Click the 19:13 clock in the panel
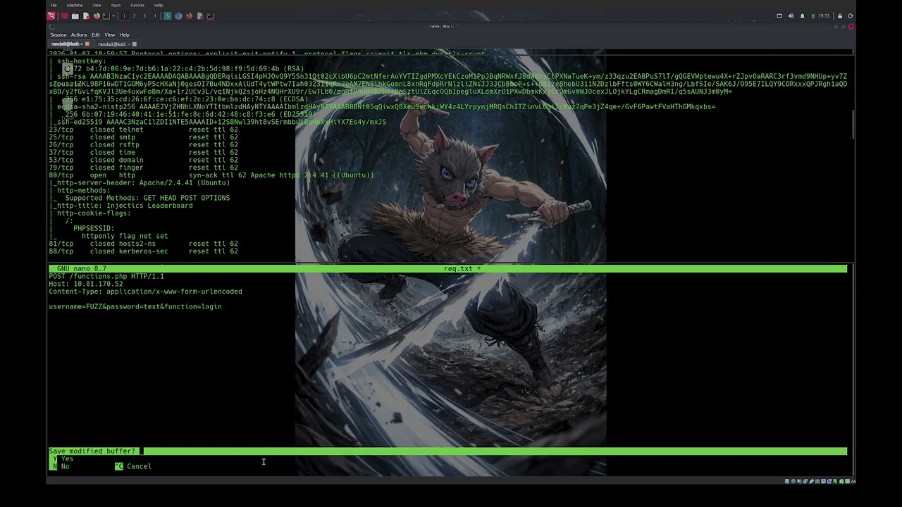Image resolution: width=902 pixels, height=507 pixels. coord(824,15)
